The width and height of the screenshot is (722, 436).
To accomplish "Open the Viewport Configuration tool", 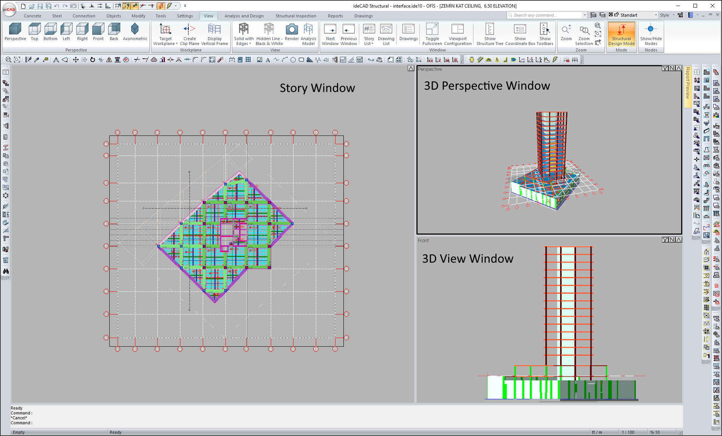I will click(x=458, y=30).
